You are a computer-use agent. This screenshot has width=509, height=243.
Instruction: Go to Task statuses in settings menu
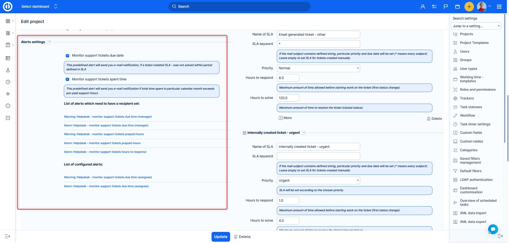tap(471, 107)
